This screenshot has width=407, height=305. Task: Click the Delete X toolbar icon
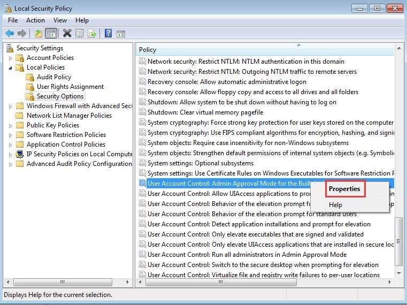(x=67, y=33)
